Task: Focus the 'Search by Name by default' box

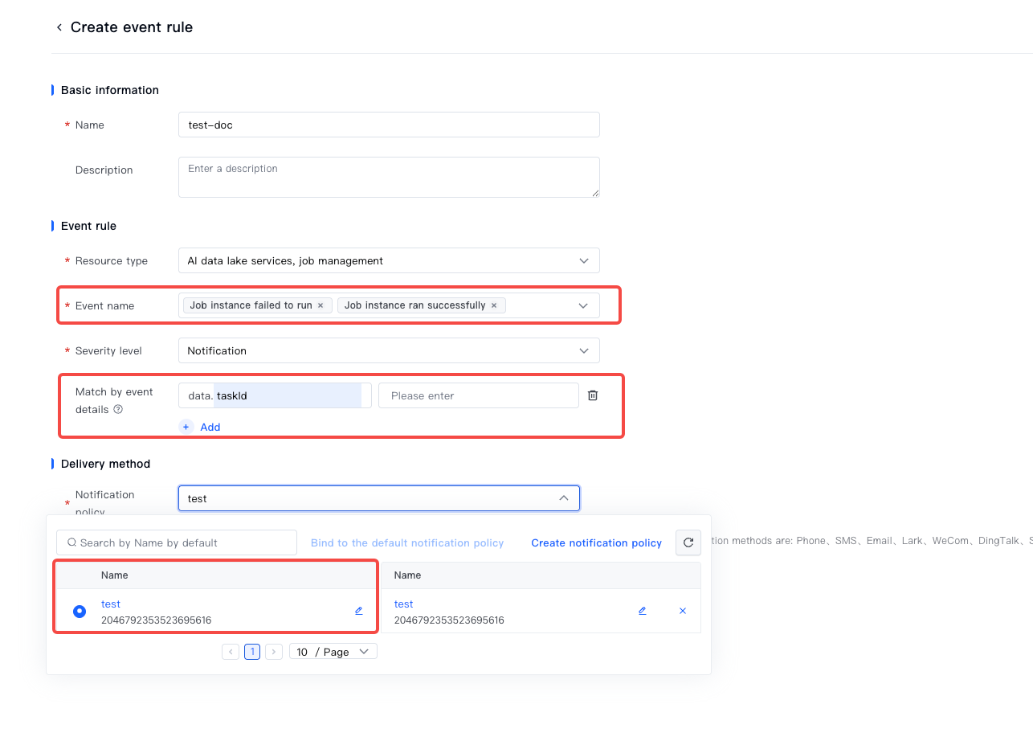Action: (177, 542)
